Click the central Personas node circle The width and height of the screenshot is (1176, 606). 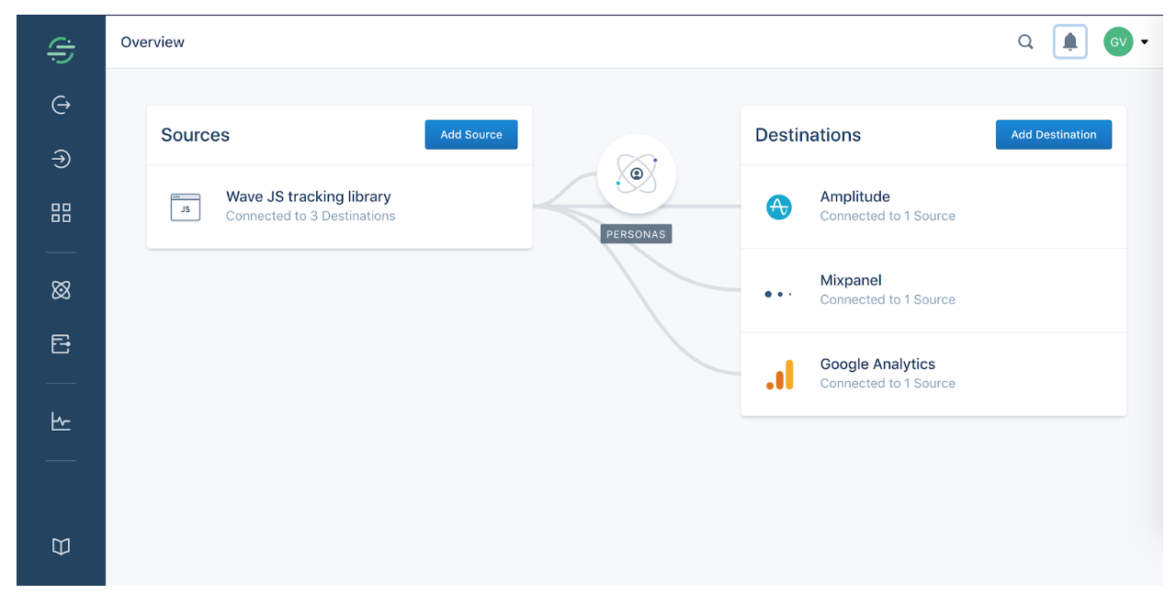tap(636, 174)
